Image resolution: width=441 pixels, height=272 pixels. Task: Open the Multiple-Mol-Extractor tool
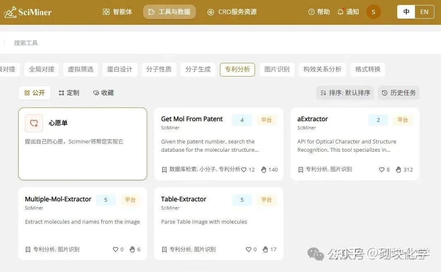tap(58, 199)
